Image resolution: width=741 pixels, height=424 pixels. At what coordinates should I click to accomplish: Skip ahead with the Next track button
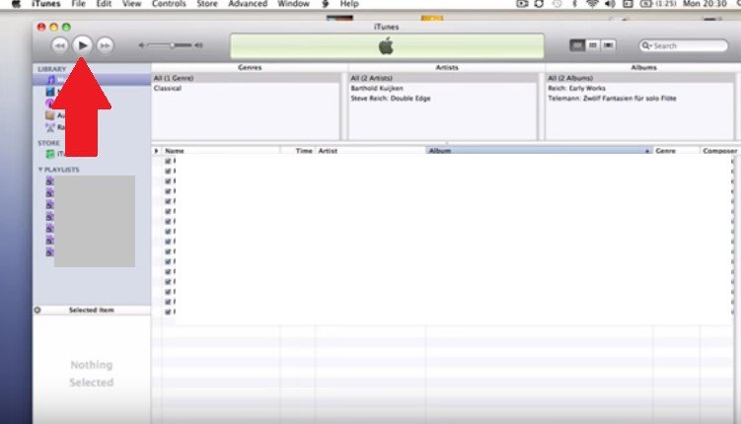click(x=105, y=45)
